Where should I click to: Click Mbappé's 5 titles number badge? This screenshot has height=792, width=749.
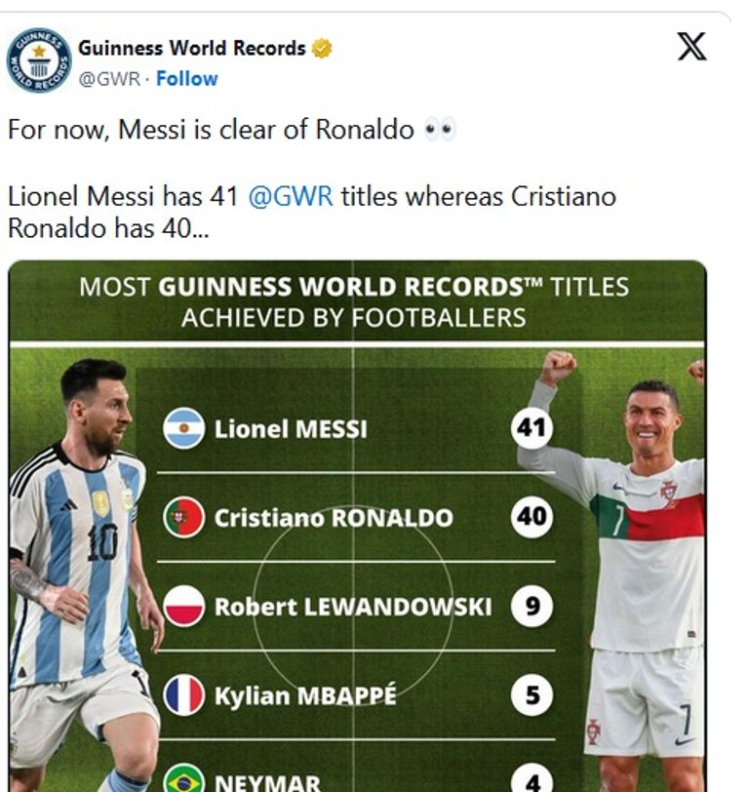pos(532,695)
